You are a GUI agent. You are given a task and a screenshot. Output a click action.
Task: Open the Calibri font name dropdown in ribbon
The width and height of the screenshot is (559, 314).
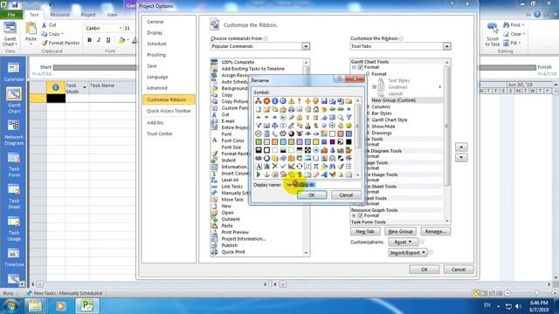point(121,28)
